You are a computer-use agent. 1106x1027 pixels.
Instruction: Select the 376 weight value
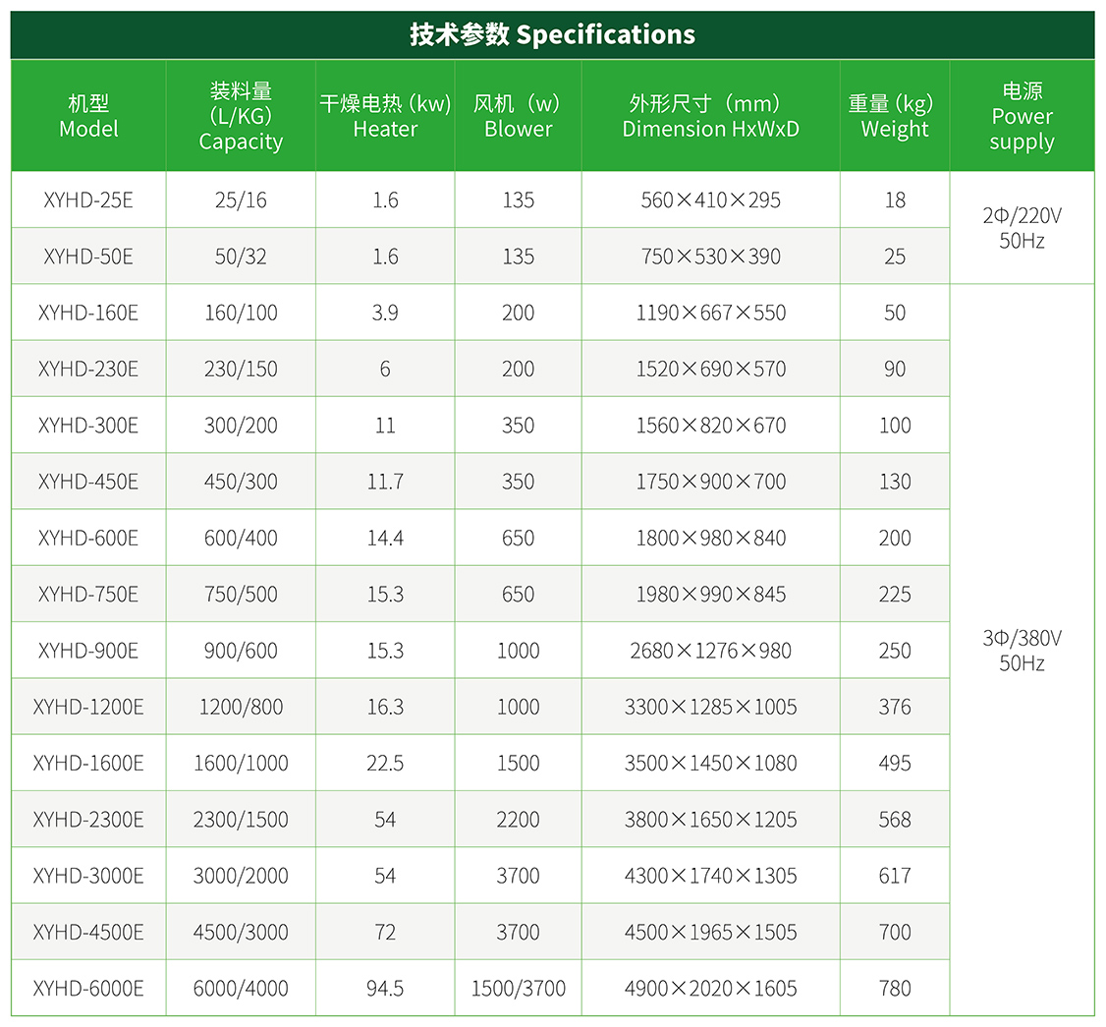[894, 707]
